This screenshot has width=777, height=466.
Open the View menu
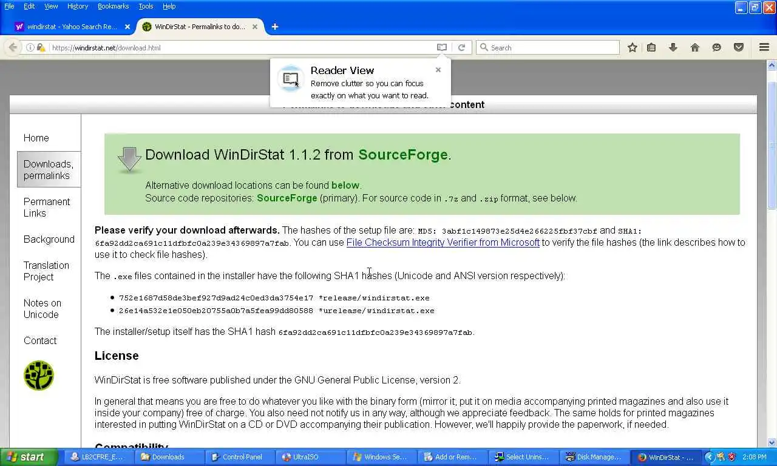pos(51,6)
